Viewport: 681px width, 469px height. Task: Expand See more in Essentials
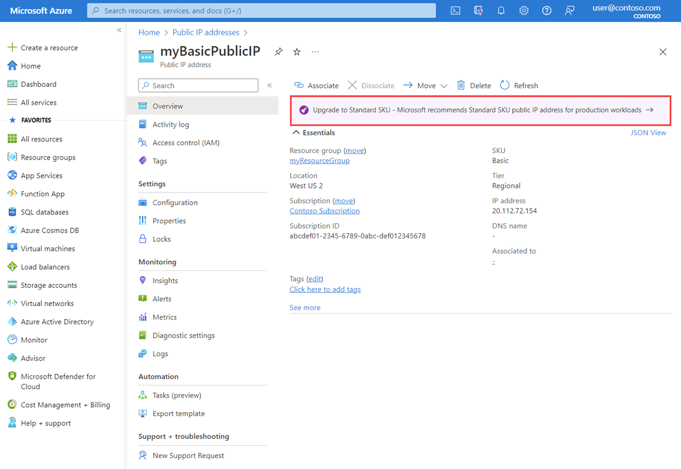coord(305,307)
